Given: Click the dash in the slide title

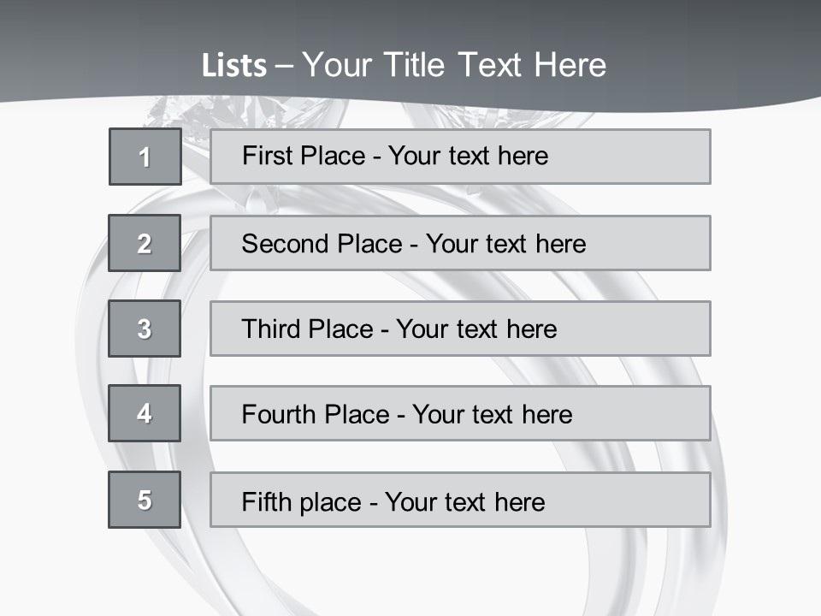Looking at the screenshot, I should 284,66.
